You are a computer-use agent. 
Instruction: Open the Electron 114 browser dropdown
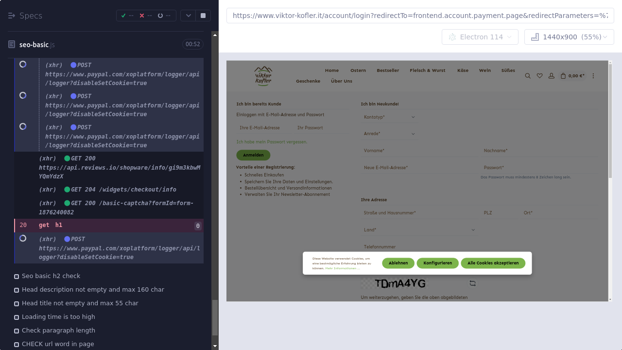tap(480, 37)
